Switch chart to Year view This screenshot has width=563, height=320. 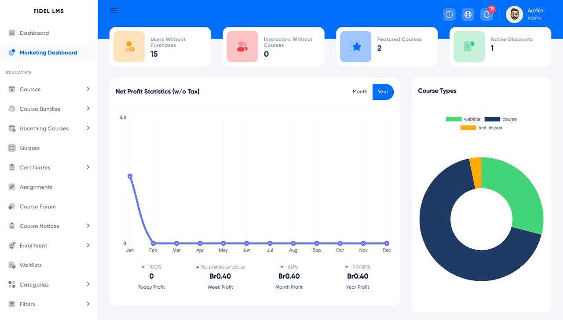point(383,91)
